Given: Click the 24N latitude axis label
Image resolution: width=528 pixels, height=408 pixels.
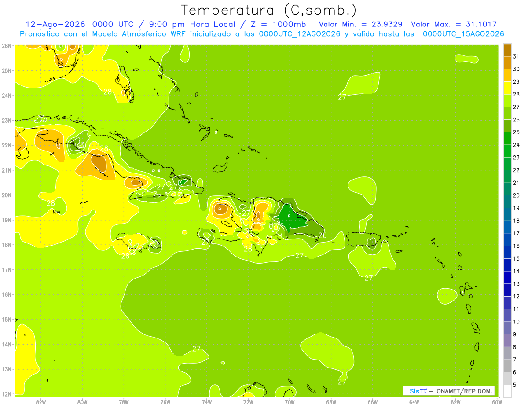Looking at the screenshot, I should [x=6, y=96].
